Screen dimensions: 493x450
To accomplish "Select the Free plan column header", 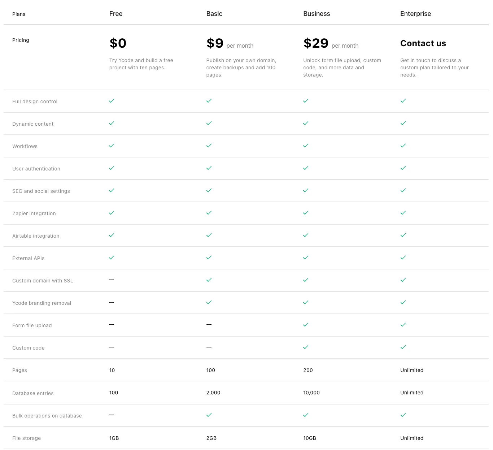I will tap(116, 14).
